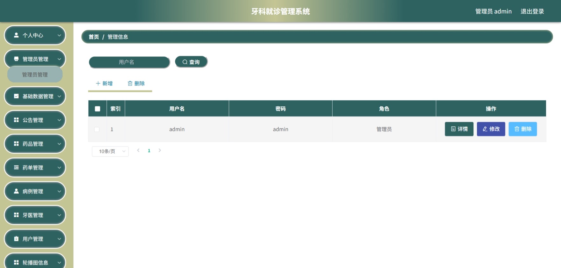Expand 轮播图信息 chevron
Viewport: 561px width, 268px height.
(x=59, y=263)
